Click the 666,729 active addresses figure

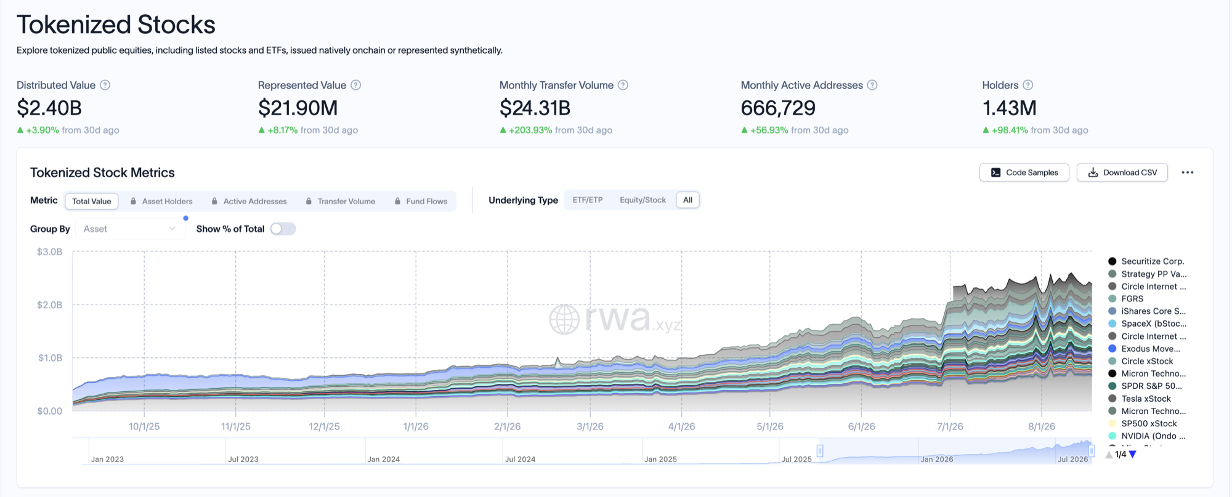pyautogui.click(x=778, y=108)
